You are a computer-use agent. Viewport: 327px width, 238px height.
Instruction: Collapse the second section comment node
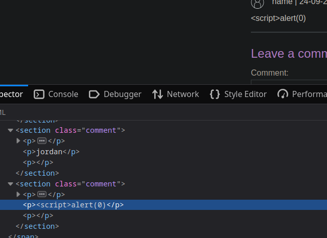pyautogui.click(x=10, y=184)
